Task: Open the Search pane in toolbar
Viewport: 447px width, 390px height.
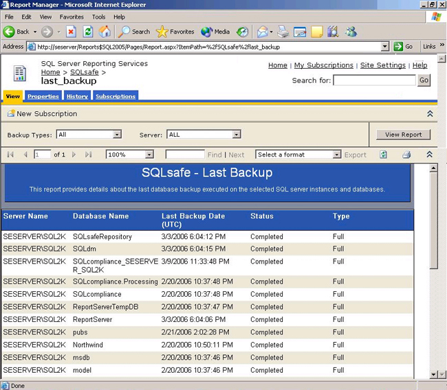Action: pyautogui.click(x=134, y=32)
